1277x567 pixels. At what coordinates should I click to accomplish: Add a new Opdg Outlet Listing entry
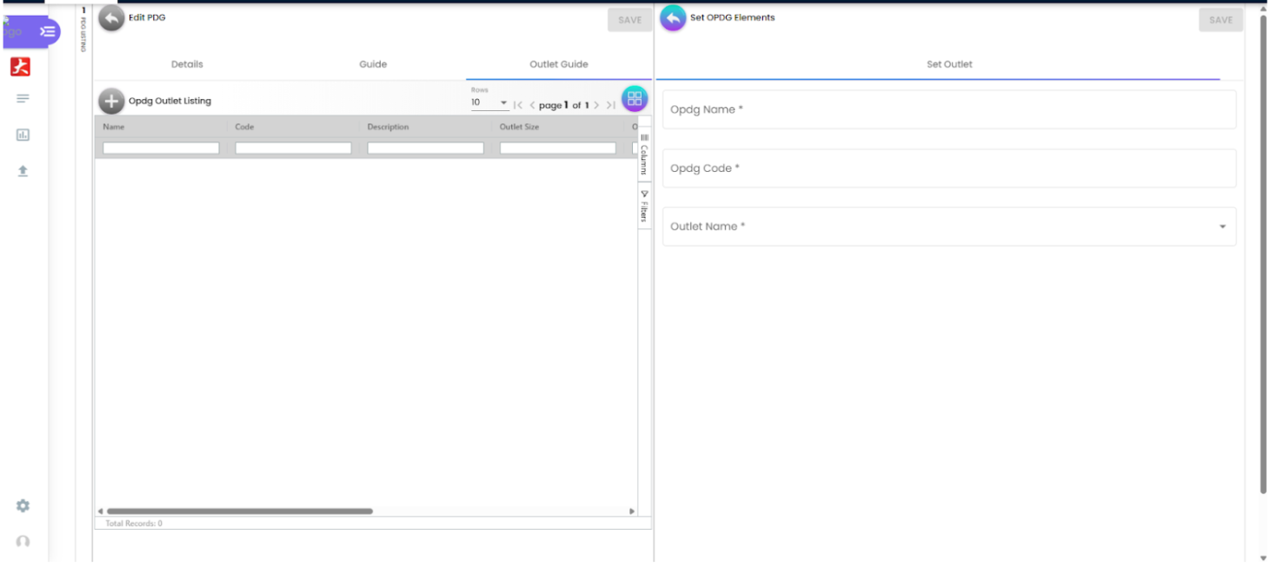[x=111, y=101]
